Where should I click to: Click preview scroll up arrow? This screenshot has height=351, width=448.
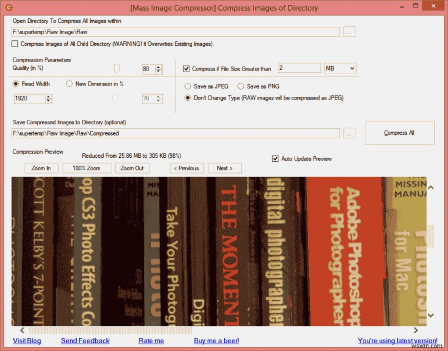pyautogui.click(x=431, y=188)
